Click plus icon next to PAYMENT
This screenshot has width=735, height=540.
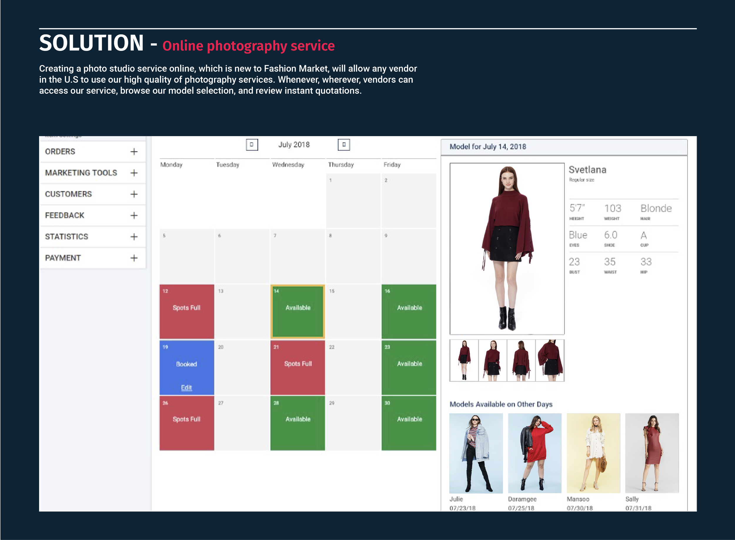[x=134, y=258]
